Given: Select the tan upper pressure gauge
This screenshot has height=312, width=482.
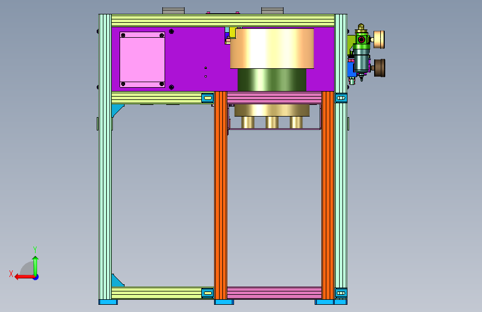Looking at the screenshot, I should click(x=379, y=39).
